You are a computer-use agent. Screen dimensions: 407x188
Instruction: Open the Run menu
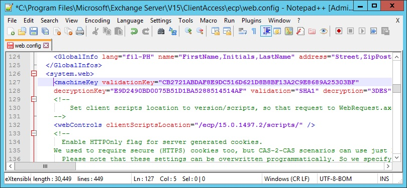point(229,21)
